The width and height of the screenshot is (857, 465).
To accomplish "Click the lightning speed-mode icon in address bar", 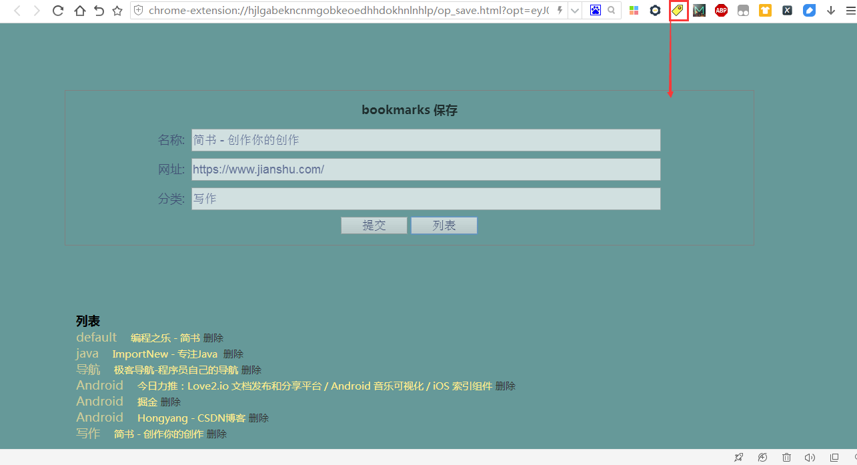I will coord(559,11).
